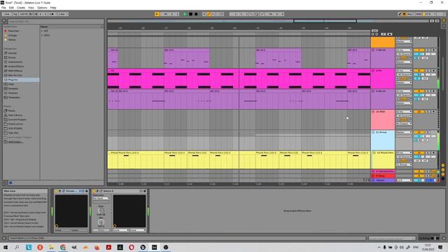Open Windows taskbar search

tap(17, 247)
